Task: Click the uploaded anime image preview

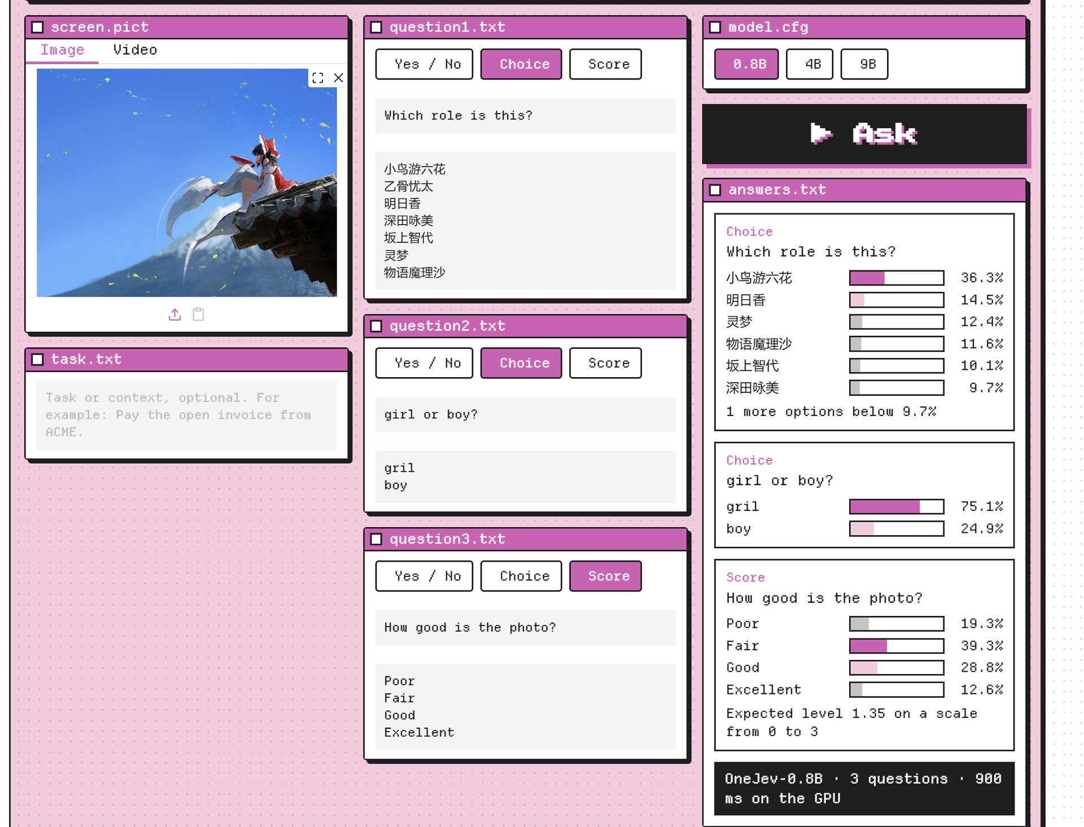Action: (186, 183)
